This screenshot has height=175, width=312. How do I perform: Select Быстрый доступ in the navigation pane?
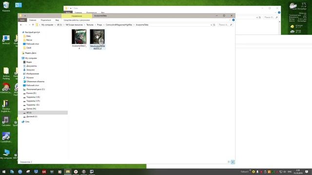[32, 32]
